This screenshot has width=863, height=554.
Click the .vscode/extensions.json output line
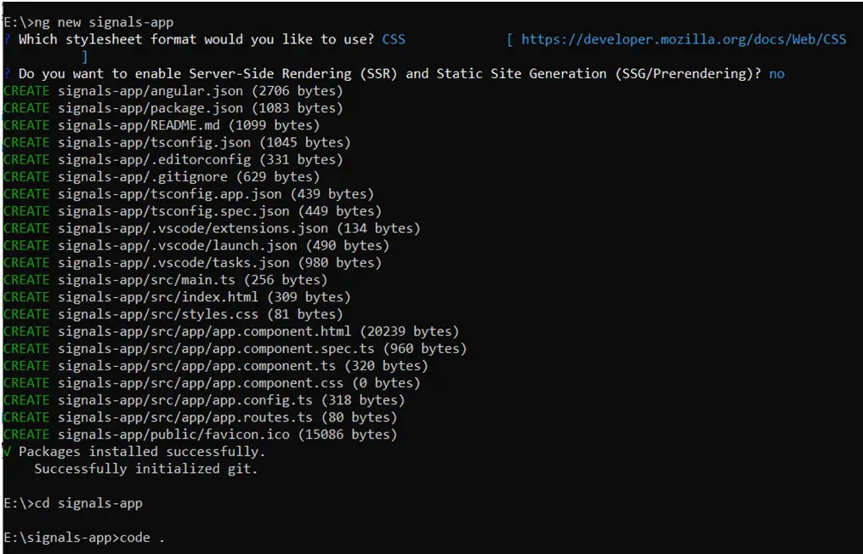[239, 228]
